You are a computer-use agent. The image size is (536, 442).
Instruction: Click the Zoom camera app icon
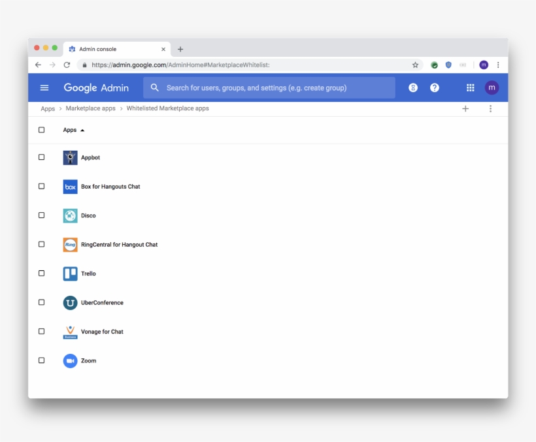point(70,361)
